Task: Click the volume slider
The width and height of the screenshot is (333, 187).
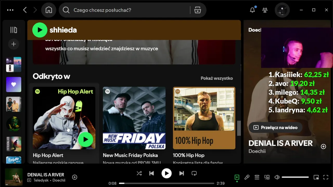Action: [x=295, y=177]
